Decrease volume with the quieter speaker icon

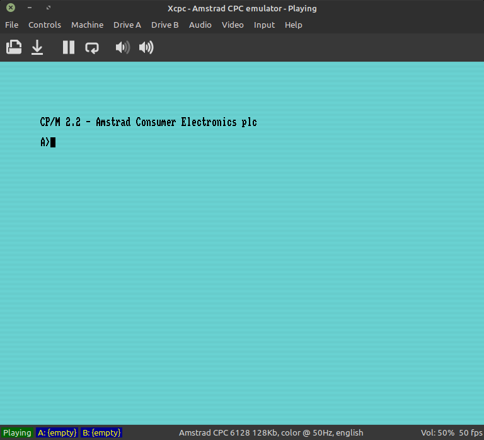pyautogui.click(x=122, y=47)
